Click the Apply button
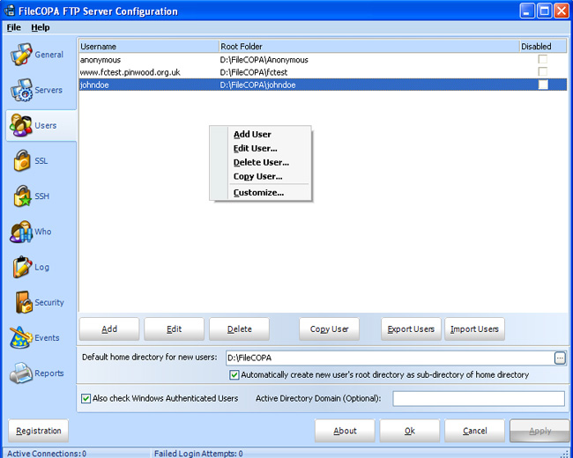The image size is (573, 458). [x=540, y=431]
